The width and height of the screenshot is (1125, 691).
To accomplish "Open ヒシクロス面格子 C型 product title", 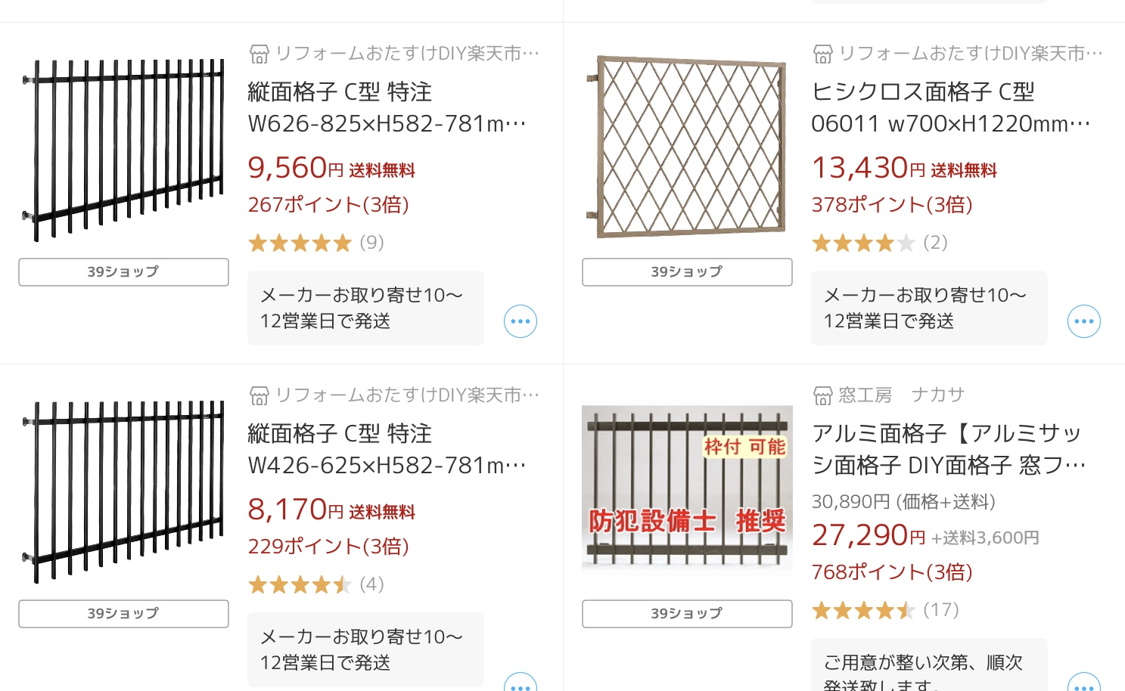I will click(x=951, y=107).
